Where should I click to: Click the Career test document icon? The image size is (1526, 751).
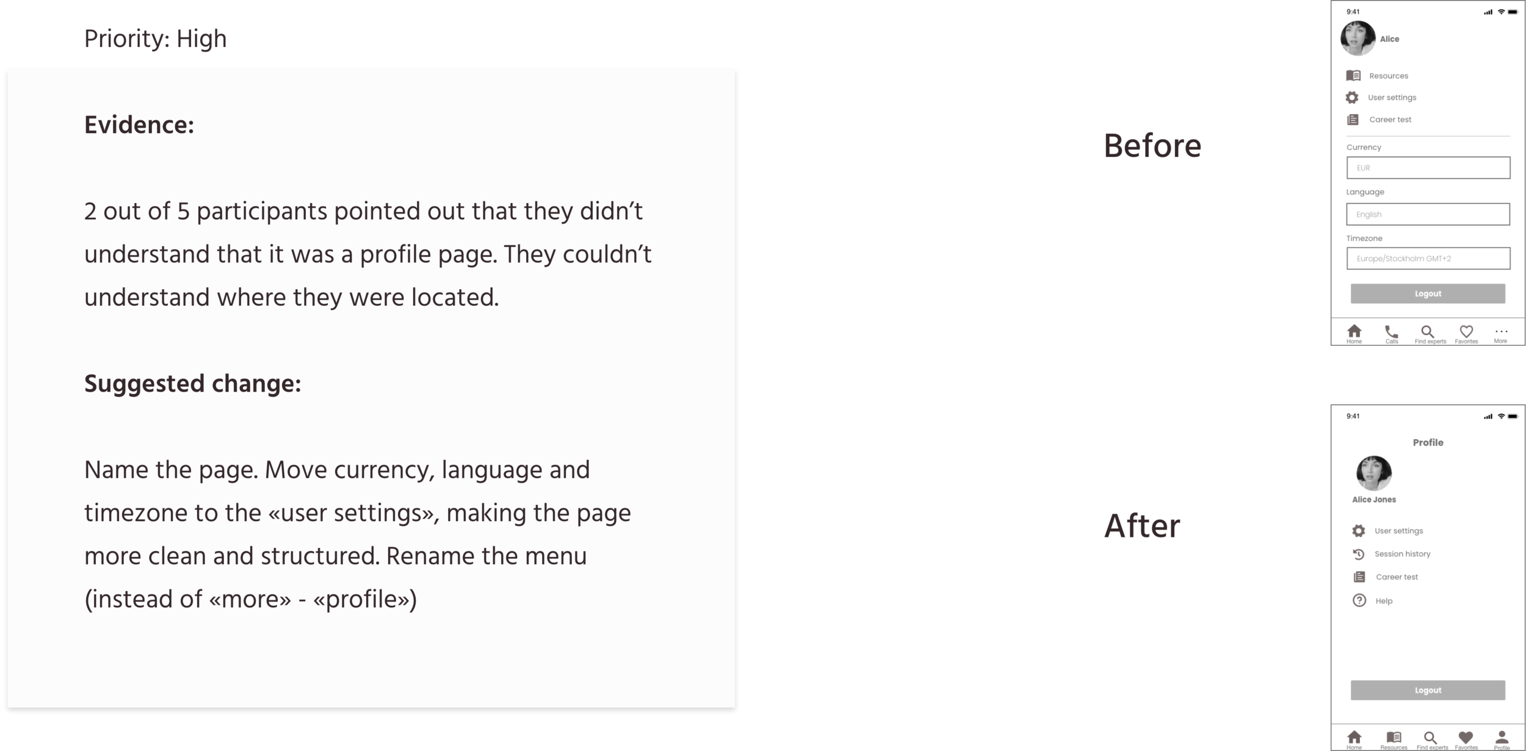coord(1353,119)
